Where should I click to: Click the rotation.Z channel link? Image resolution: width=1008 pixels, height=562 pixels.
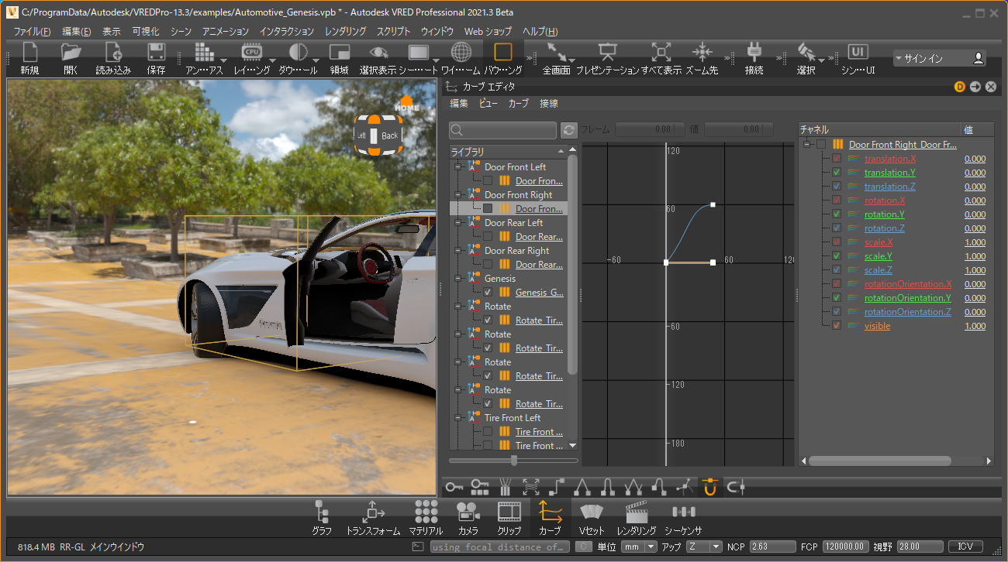click(884, 228)
